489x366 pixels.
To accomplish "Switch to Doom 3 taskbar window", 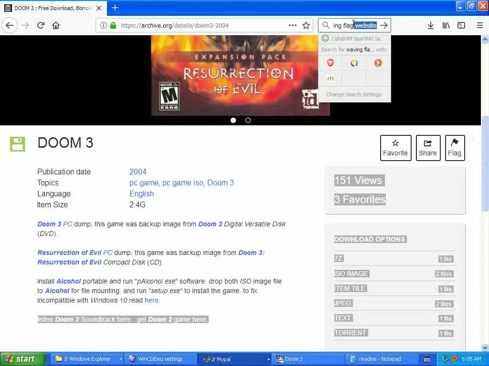I will (308, 359).
